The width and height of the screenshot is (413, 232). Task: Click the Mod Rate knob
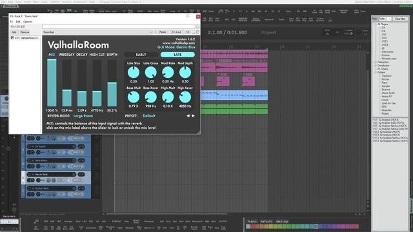click(168, 72)
